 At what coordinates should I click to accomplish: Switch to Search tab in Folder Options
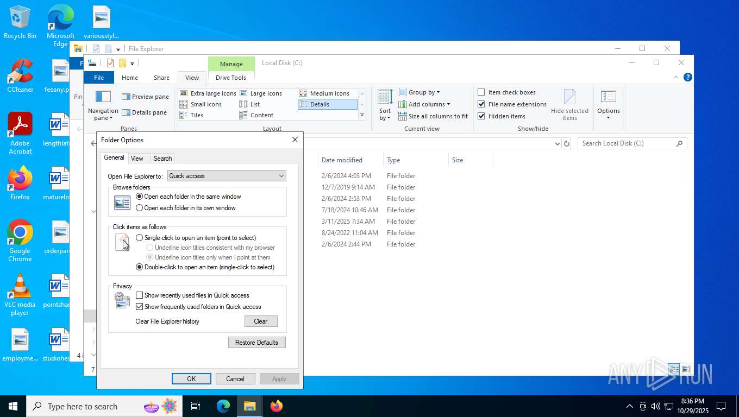(162, 159)
